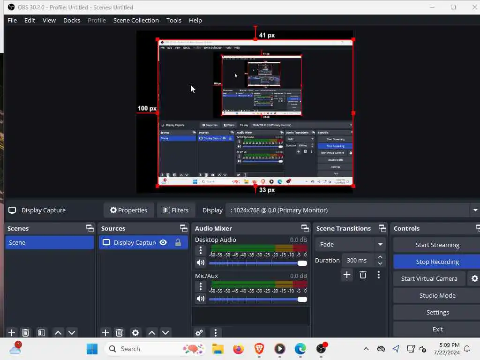480x360 pixels.
Task: Decrease transition duration with down arrow
Action: 380,263
